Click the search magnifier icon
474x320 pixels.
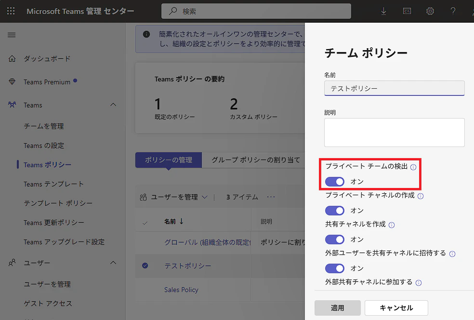(173, 11)
